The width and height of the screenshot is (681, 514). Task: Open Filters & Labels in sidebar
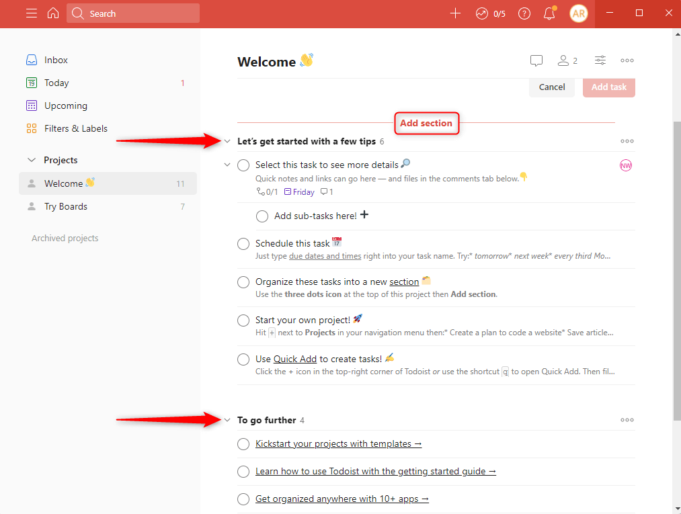[x=108, y=128]
